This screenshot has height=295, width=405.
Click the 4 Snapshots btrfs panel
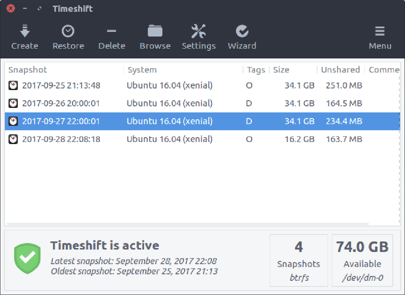point(298,260)
